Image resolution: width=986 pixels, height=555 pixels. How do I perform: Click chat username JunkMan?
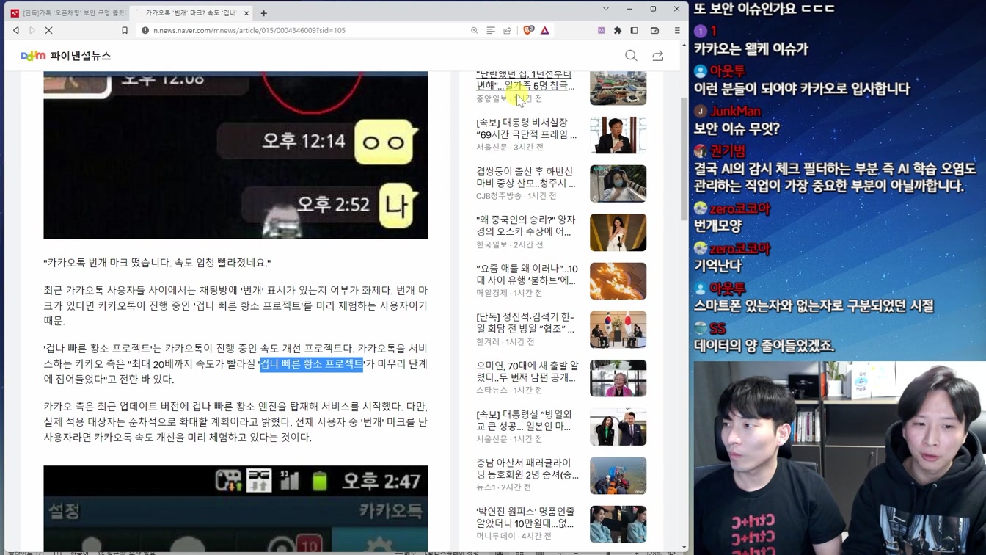click(x=735, y=111)
